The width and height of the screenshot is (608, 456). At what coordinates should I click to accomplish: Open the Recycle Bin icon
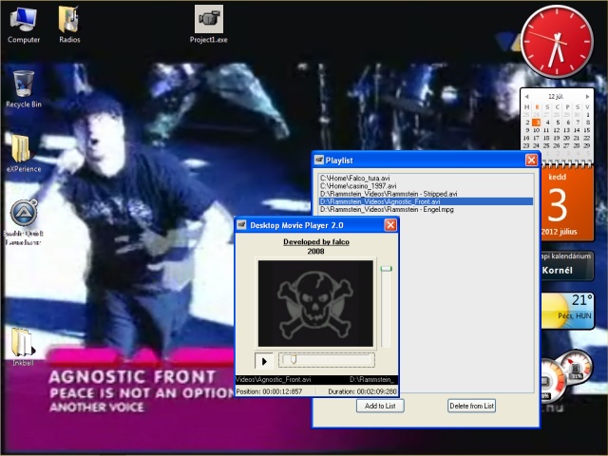(23, 89)
